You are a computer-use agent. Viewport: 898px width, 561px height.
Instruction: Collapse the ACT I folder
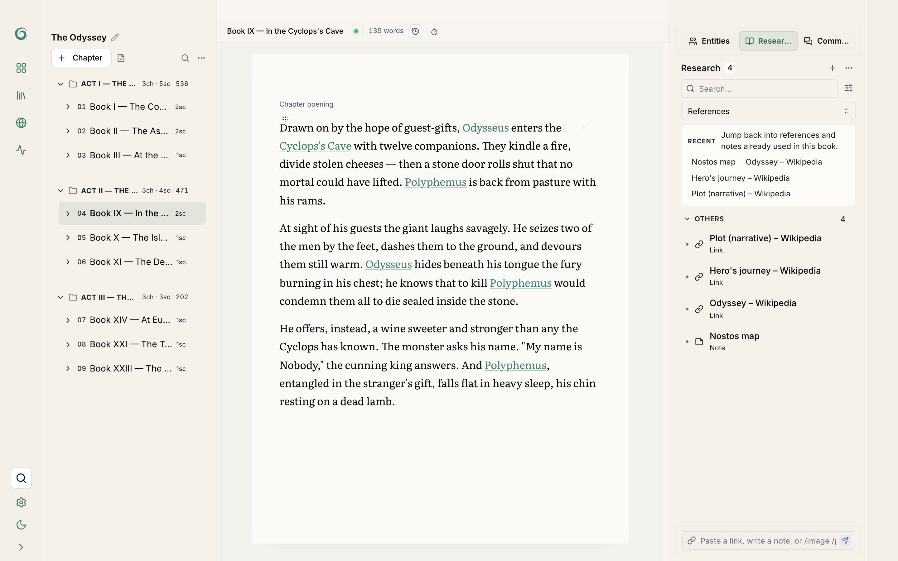coord(60,84)
